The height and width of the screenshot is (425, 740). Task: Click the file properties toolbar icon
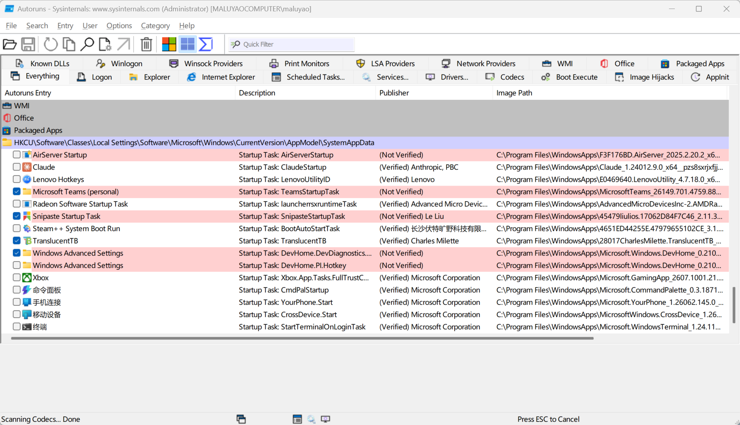coord(105,44)
